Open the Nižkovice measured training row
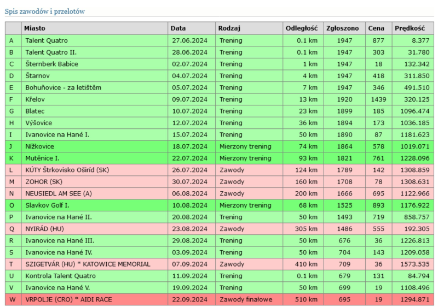 (40, 146)
